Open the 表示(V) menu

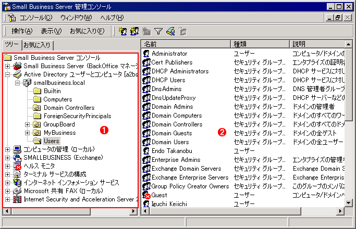tap(51, 31)
